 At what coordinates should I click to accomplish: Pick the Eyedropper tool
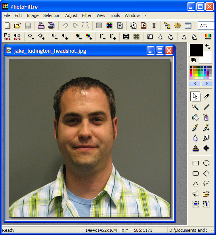[206, 96]
